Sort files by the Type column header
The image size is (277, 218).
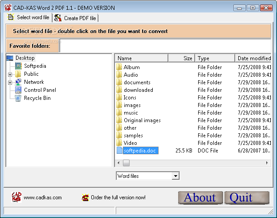[x=215, y=58]
